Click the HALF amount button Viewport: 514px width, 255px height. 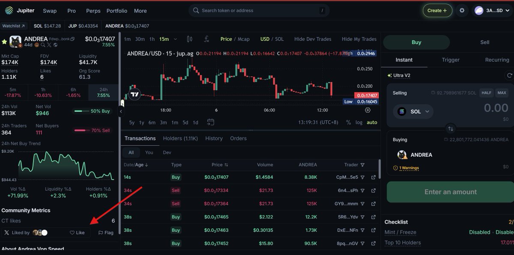click(487, 93)
